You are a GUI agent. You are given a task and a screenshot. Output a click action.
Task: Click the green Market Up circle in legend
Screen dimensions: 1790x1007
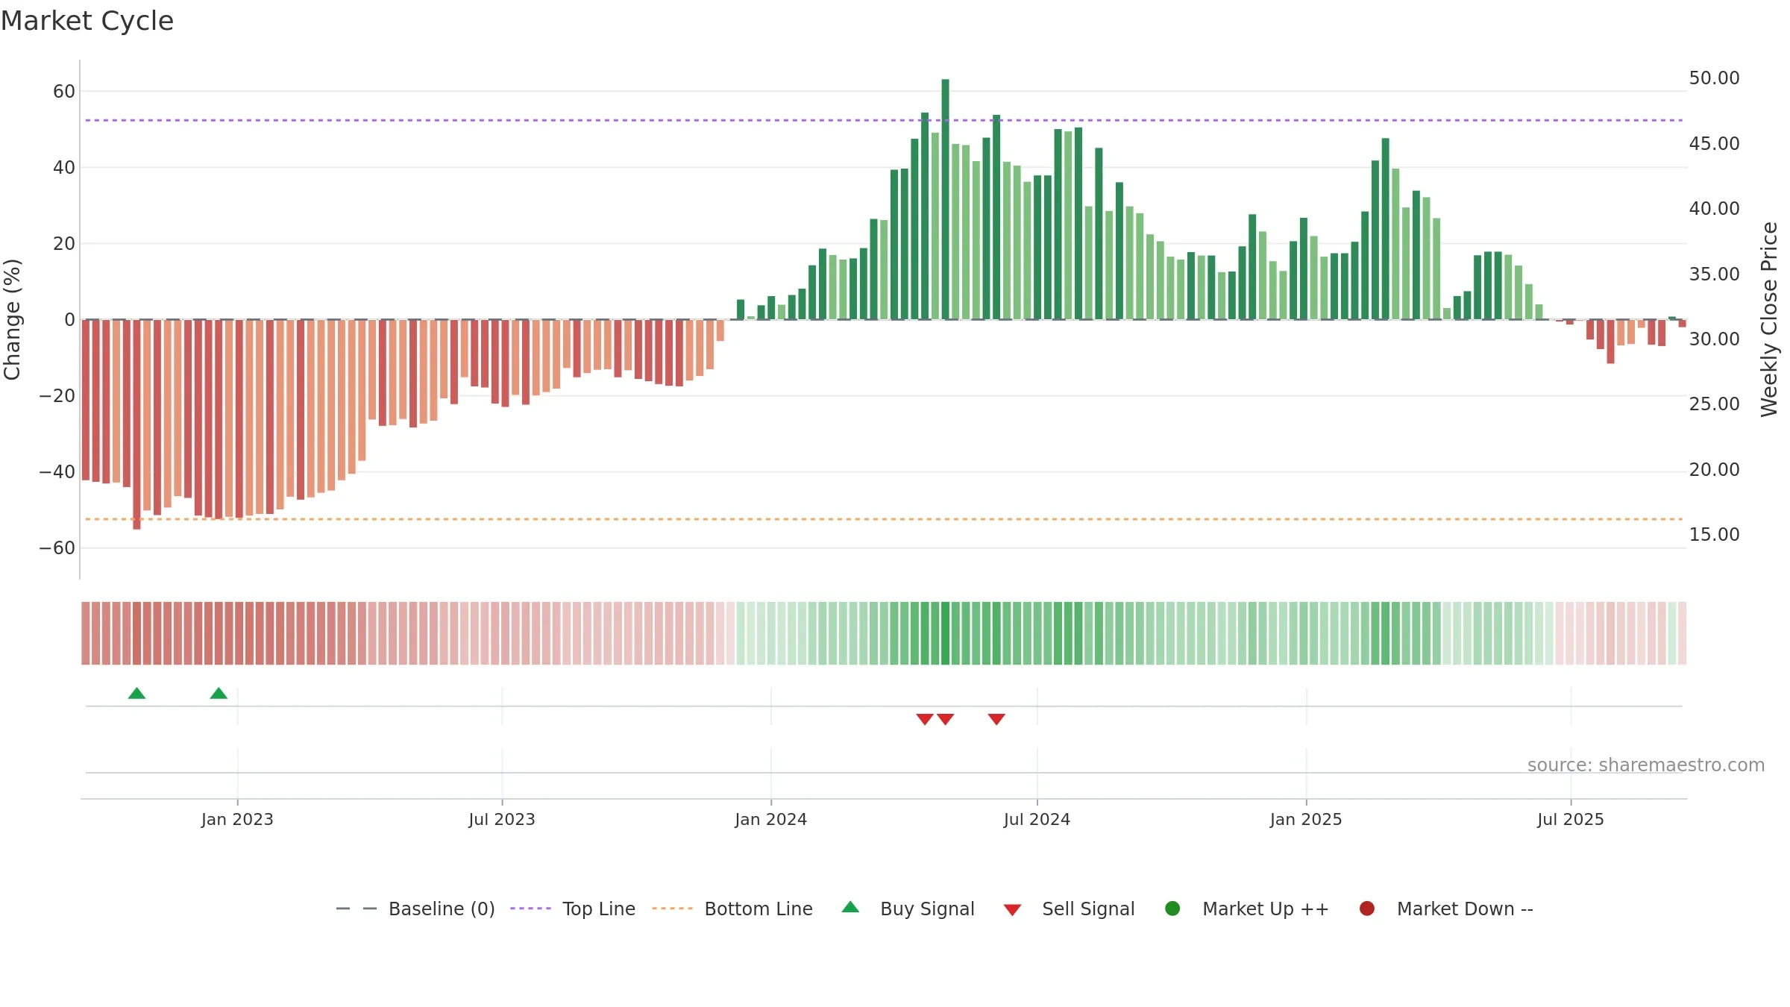point(1172,909)
